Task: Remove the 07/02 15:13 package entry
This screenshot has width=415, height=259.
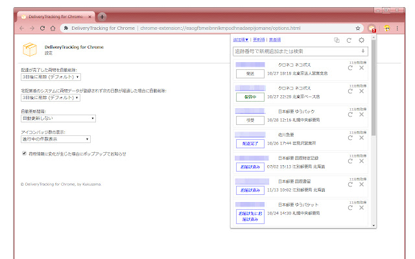Action: click(362, 161)
